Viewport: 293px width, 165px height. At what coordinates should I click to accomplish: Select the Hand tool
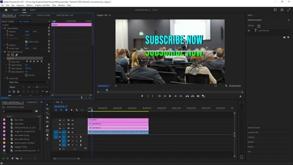(47, 135)
